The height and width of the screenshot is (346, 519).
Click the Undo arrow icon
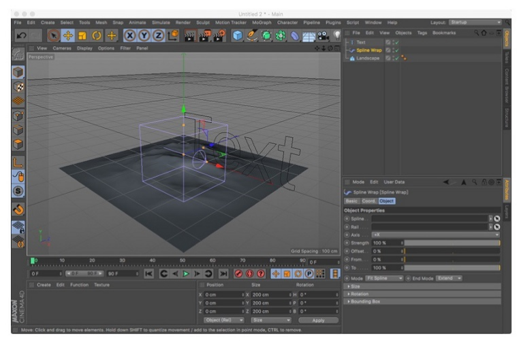coord(20,36)
